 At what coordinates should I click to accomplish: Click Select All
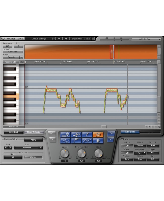coord(14,132)
